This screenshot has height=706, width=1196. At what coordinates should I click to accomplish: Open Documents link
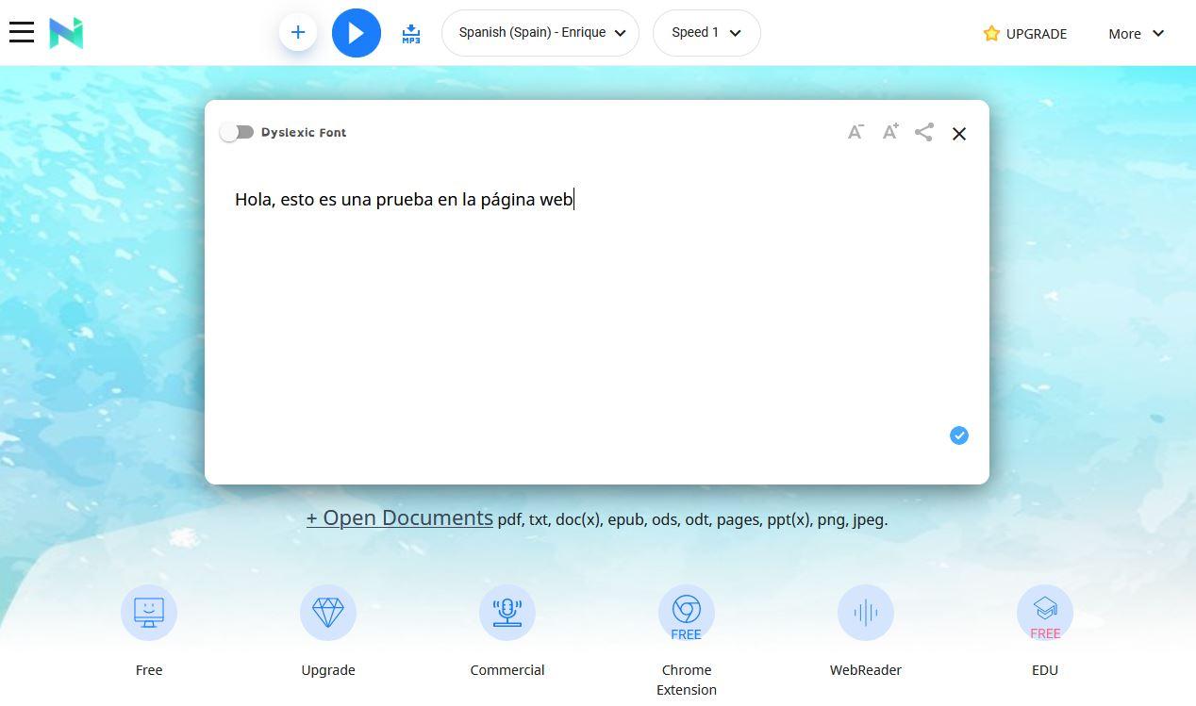400,517
